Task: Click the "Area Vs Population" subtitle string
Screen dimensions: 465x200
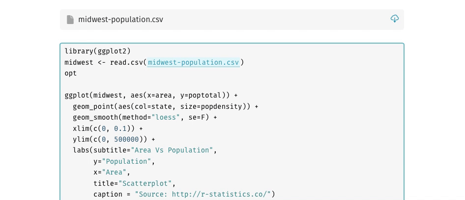Action: [x=172, y=150]
